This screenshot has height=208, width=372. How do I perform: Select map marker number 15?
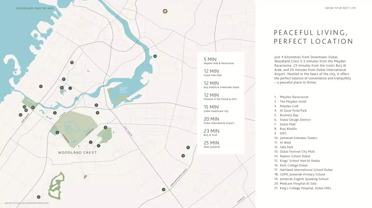[188, 148]
